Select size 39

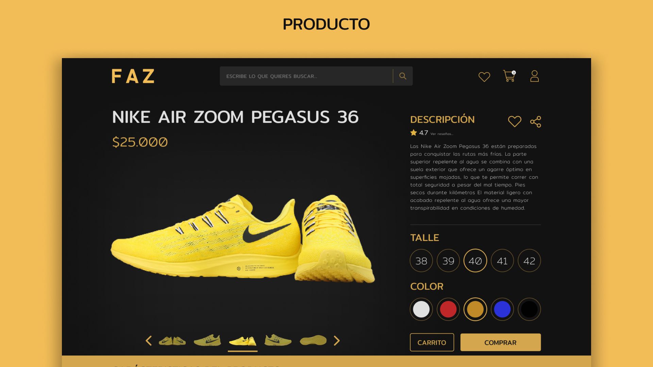(x=448, y=261)
